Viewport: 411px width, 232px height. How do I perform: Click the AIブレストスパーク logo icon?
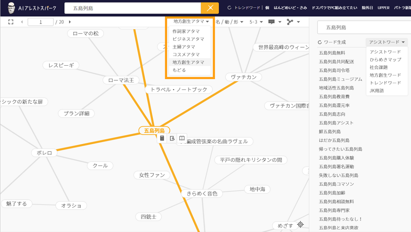11,8
